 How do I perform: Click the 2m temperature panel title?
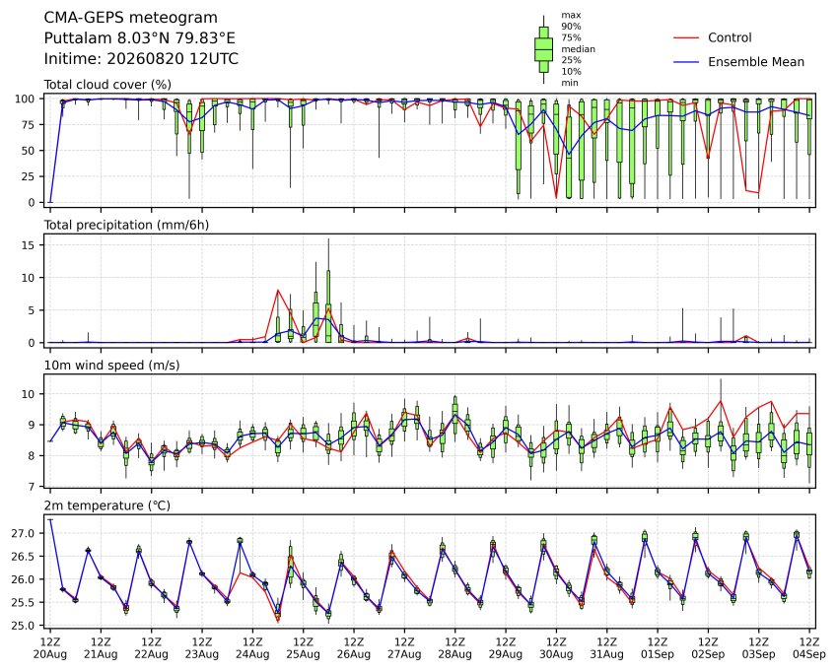(106, 505)
